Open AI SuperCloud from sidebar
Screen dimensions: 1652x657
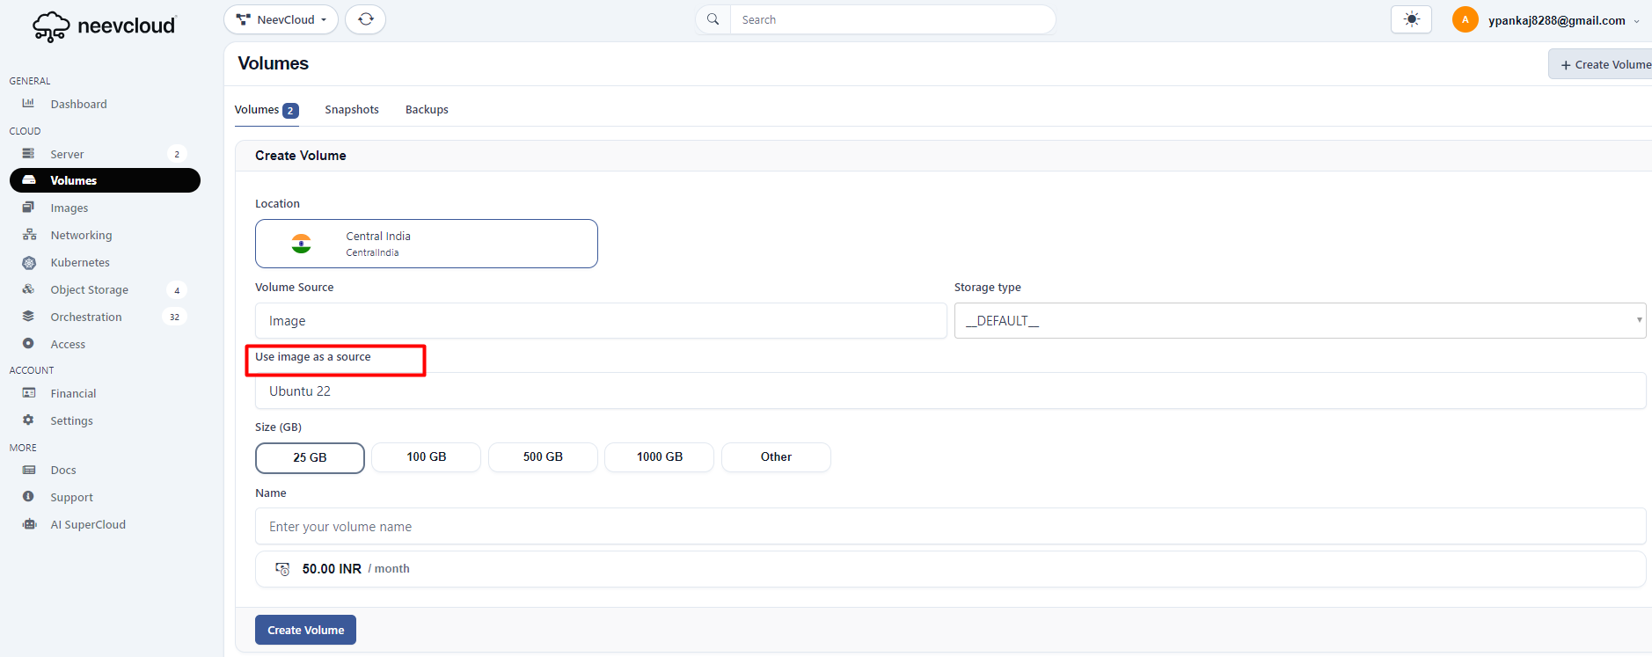tap(87, 524)
